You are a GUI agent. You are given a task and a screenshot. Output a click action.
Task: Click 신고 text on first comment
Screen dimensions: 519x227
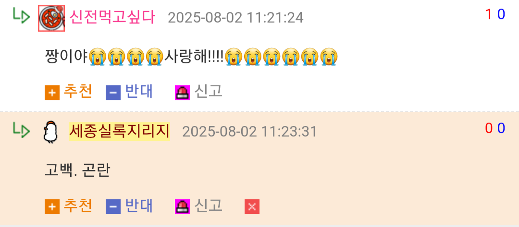[x=208, y=91]
